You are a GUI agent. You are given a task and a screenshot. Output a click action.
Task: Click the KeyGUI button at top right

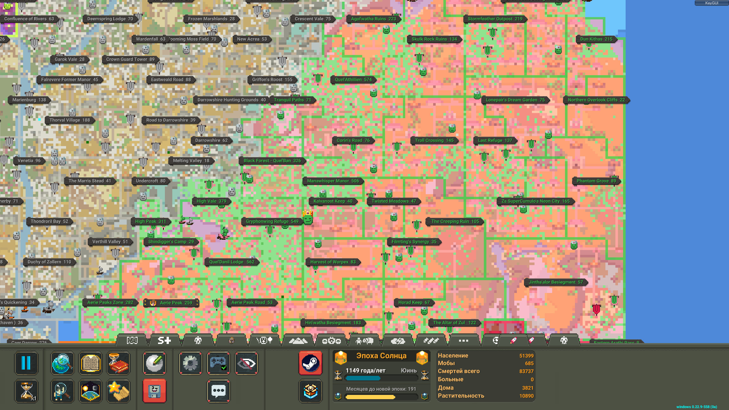click(x=711, y=3)
